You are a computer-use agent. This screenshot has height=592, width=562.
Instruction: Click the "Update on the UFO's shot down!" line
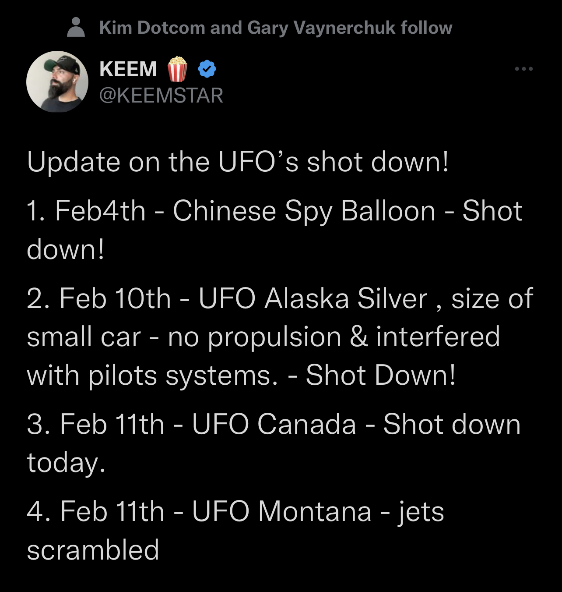coord(238,162)
